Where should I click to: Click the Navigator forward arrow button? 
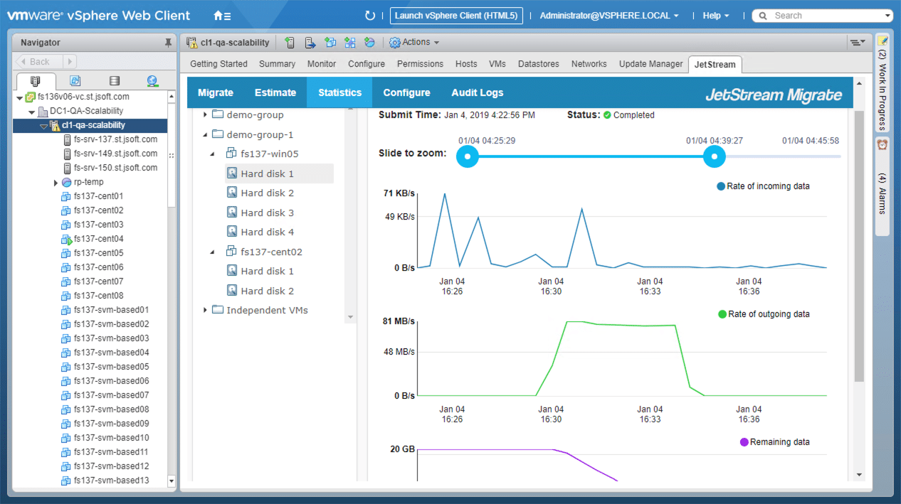pyautogui.click(x=70, y=62)
